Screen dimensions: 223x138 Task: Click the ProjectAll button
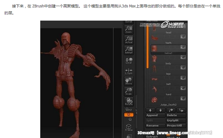(x=176, y=125)
